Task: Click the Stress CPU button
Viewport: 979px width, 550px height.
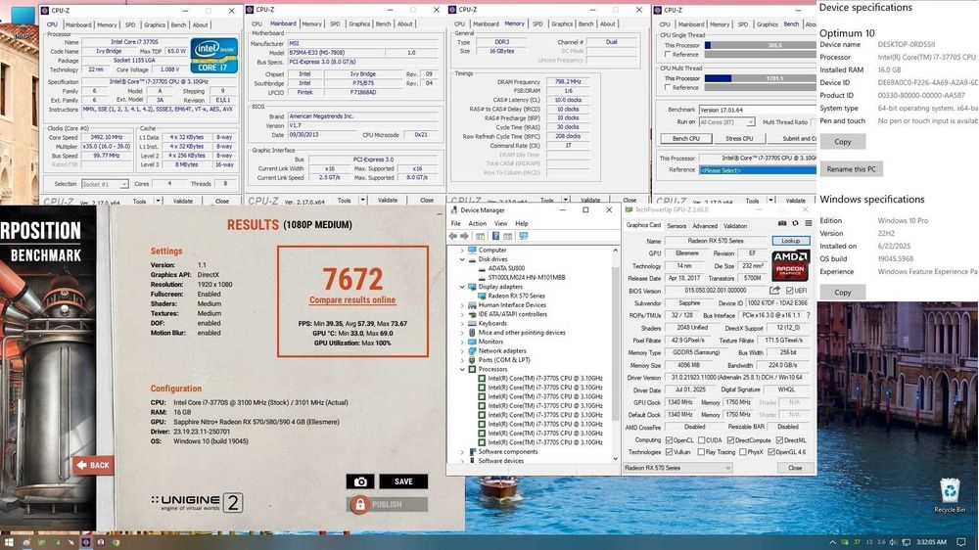Action: [x=739, y=139]
